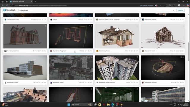Open File Explorer from taskbar

[x=108, y=105]
